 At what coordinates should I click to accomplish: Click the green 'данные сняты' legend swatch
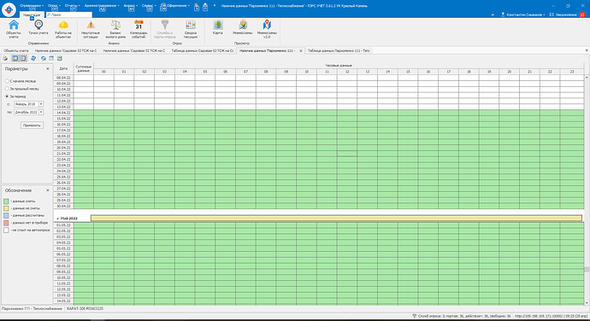pyautogui.click(x=6, y=201)
